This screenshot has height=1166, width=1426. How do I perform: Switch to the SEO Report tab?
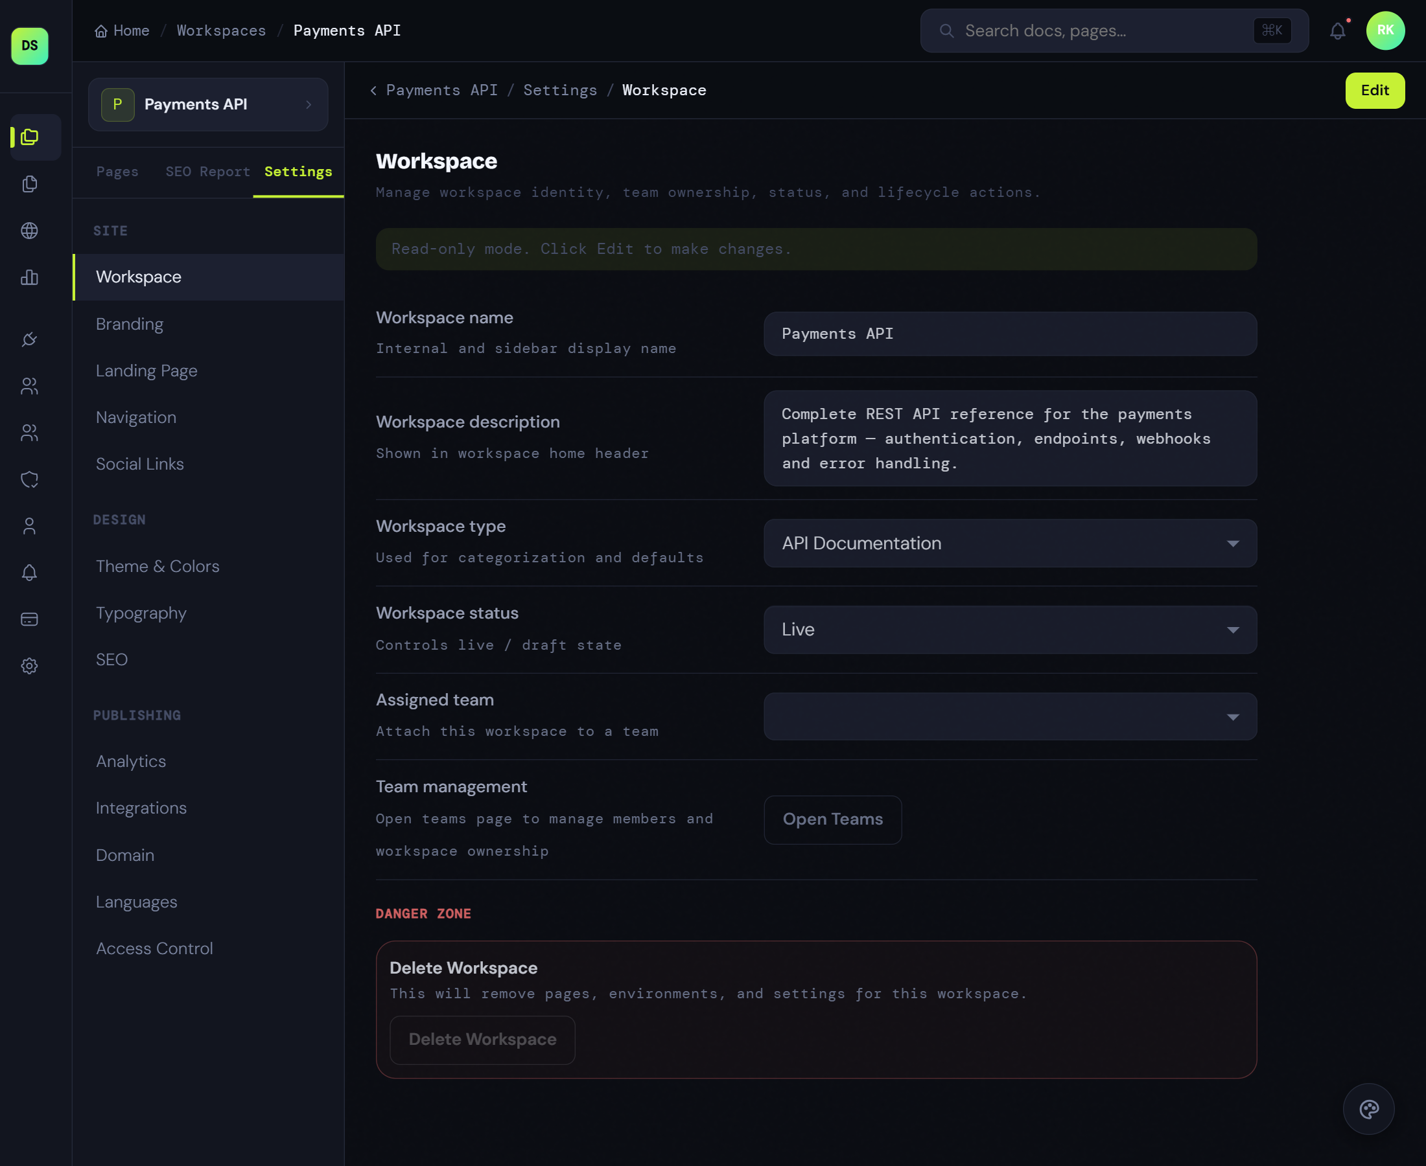pos(207,171)
